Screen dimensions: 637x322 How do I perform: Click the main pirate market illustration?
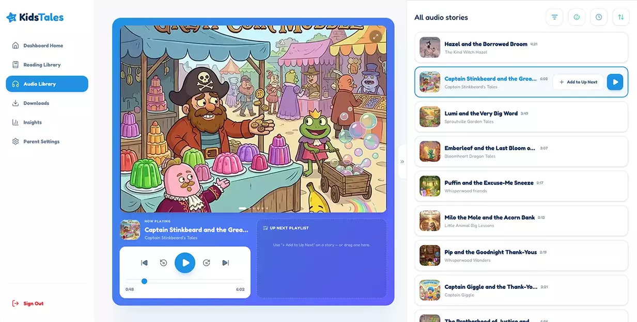pyautogui.click(x=253, y=119)
